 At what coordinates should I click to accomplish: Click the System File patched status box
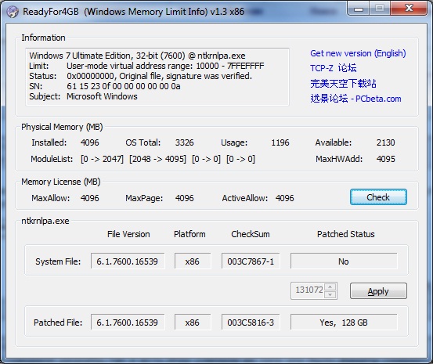(344, 261)
